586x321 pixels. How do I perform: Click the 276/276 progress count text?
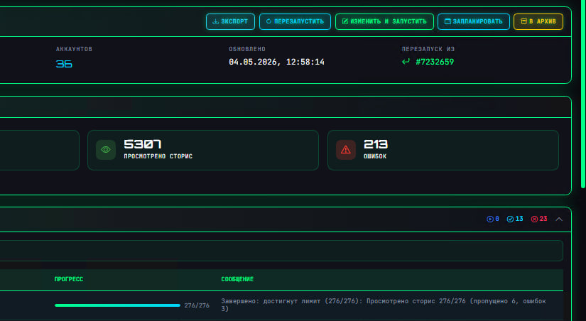tap(197, 305)
